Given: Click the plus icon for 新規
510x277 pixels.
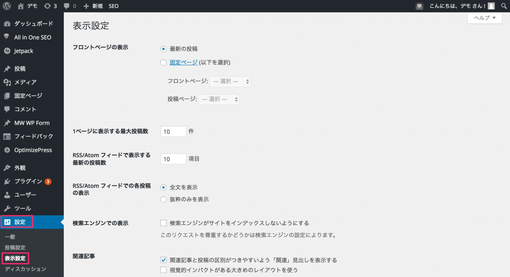Looking at the screenshot, I should coord(86,6).
